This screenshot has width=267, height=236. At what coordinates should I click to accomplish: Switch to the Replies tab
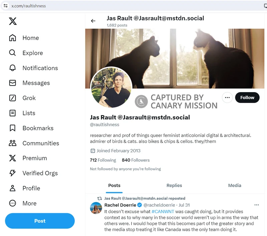tap(174, 186)
